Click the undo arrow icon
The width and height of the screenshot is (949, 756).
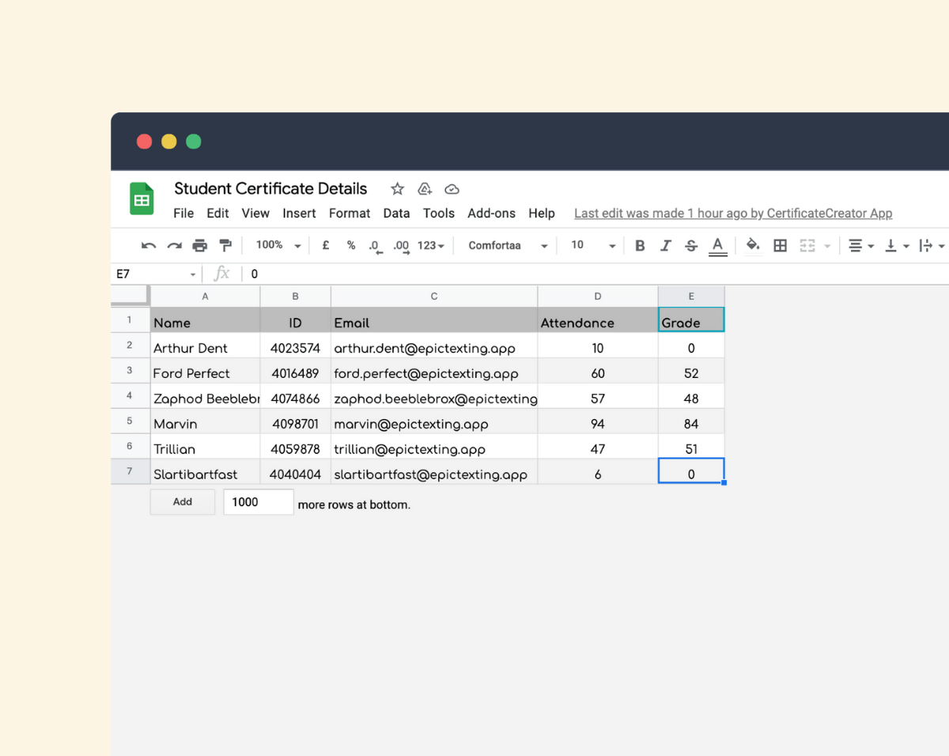(x=149, y=246)
